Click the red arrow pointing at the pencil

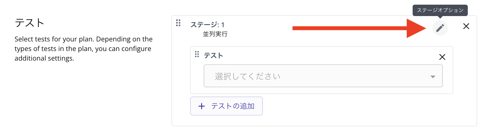coord(359,28)
